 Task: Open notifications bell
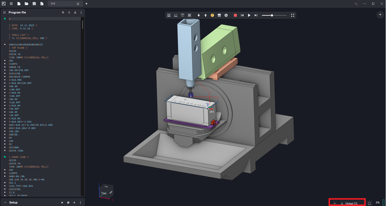(x=369, y=203)
